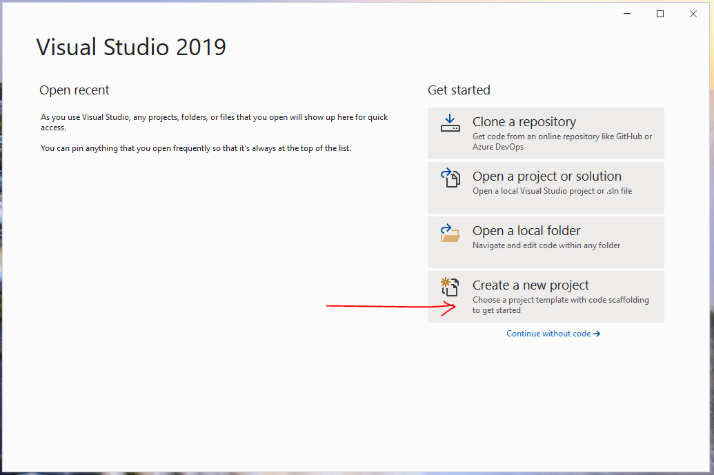The height and width of the screenshot is (475, 714).
Task: Select the Create a new project title
Action: pyautogui.click(x=530, y=285)
